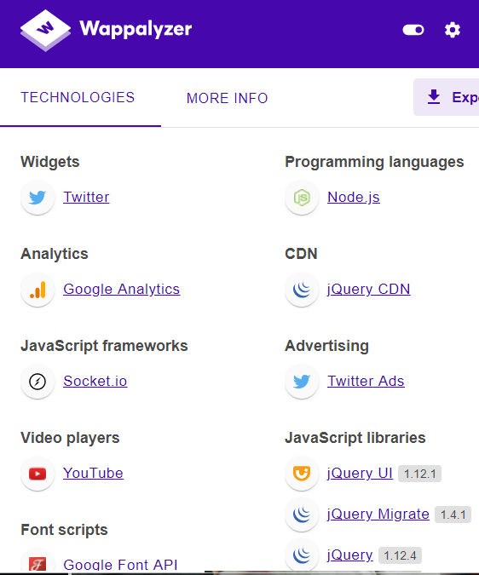Open the Google Font API link
The image size is (479, 575).
pos(120,565)
